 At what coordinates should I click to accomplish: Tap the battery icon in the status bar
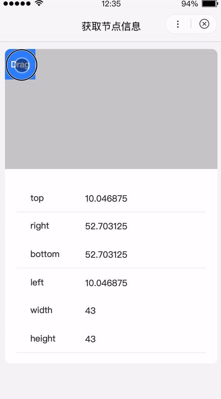pos(209,4)
